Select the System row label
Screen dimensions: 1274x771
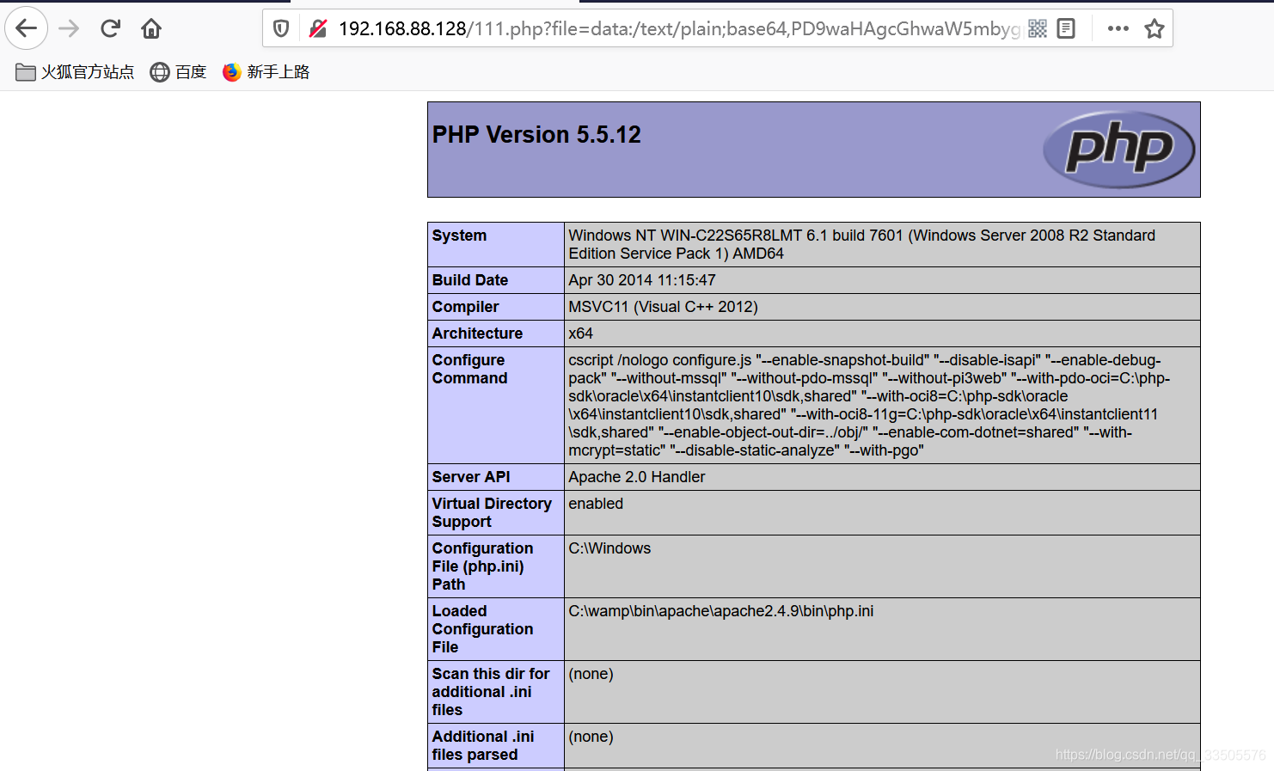click(459, 236)
